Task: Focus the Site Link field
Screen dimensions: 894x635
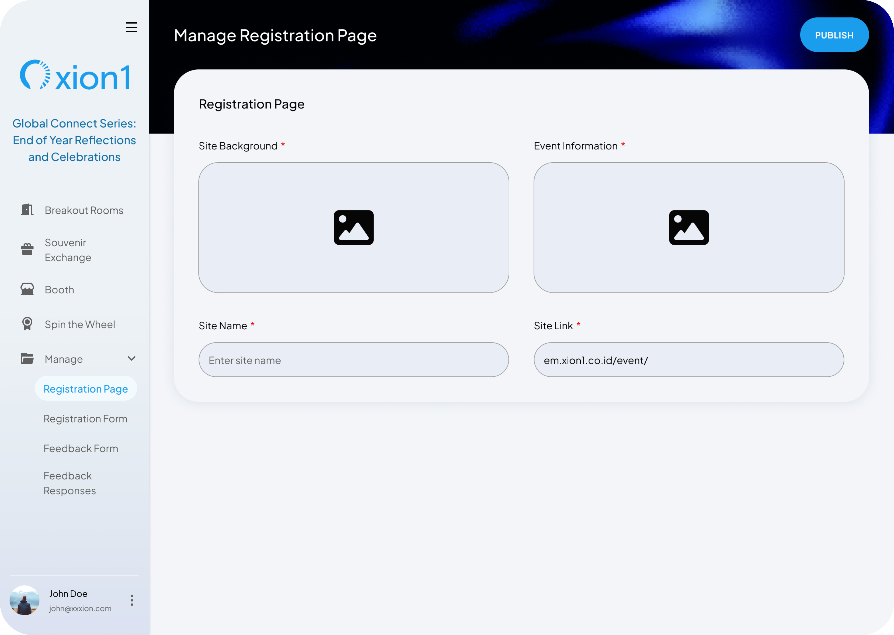Action: [688, 360]
